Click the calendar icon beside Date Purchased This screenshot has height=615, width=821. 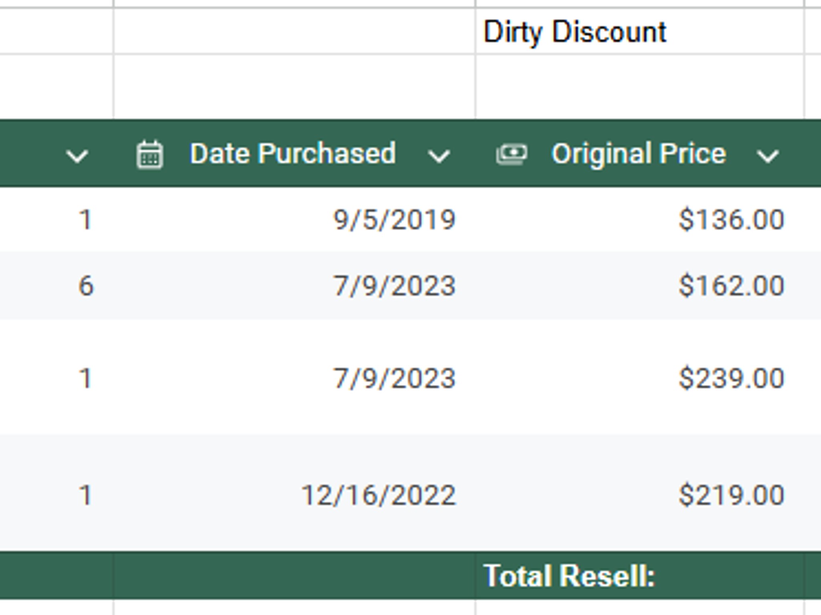[150, 155]
